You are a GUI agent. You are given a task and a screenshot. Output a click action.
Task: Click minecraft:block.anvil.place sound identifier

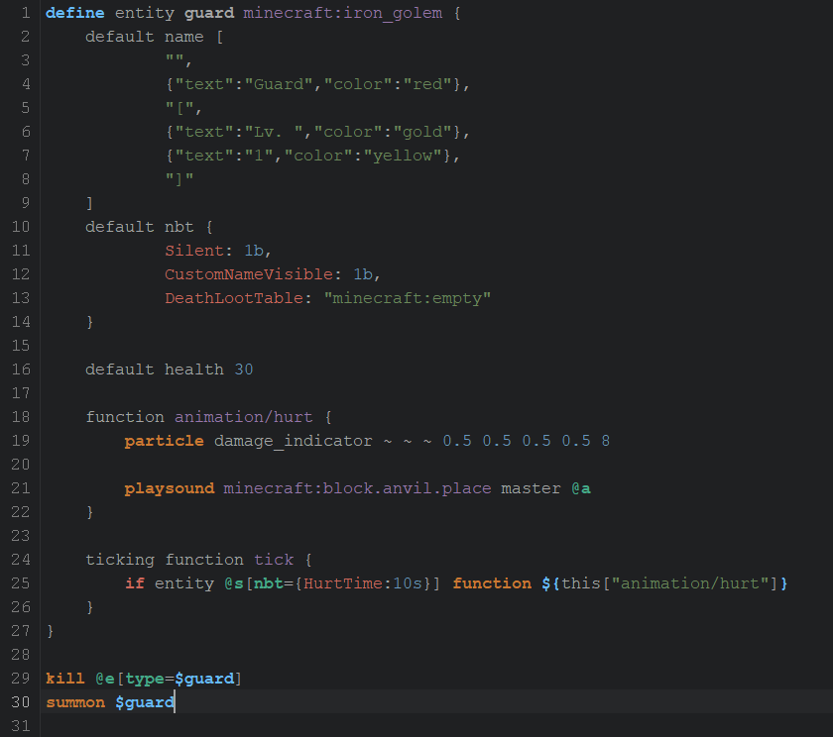(357, 488)
